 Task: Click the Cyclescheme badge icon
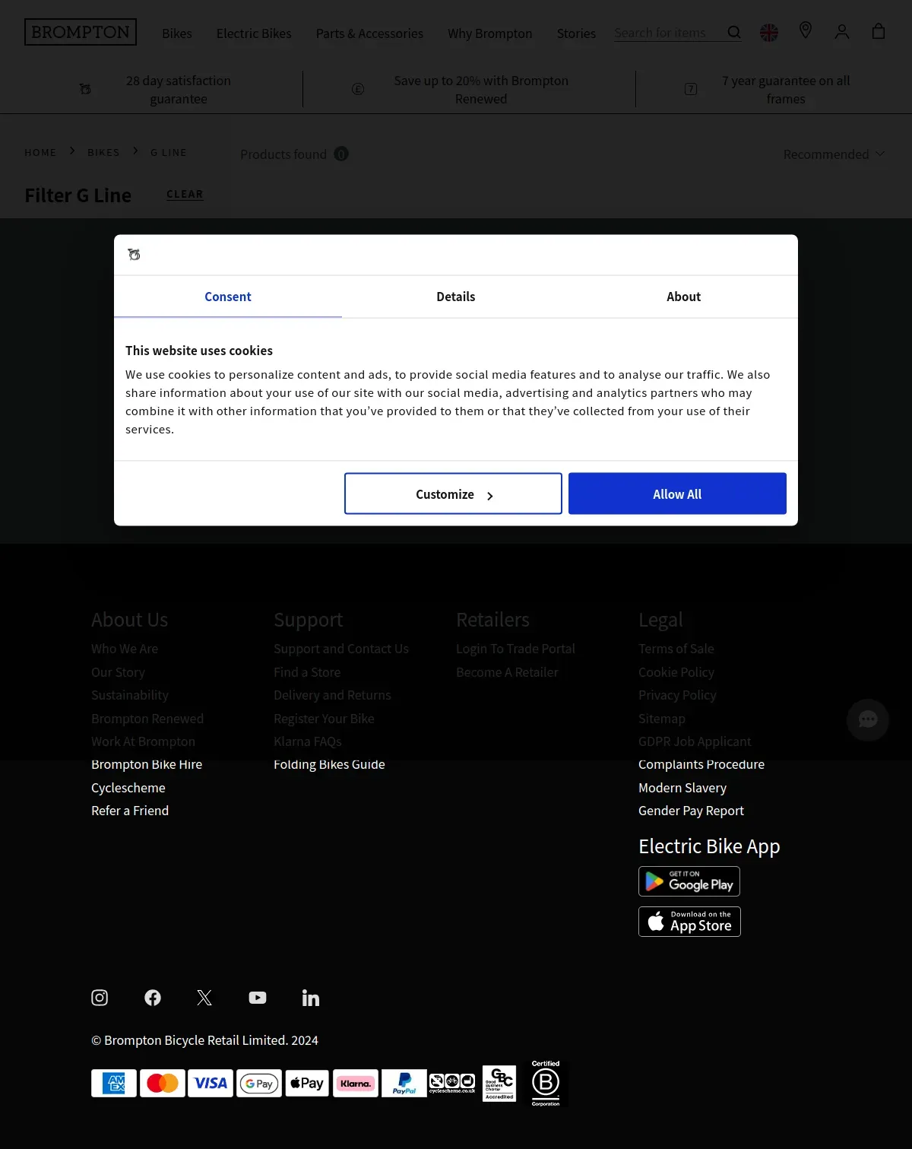tap(452, 1083)
